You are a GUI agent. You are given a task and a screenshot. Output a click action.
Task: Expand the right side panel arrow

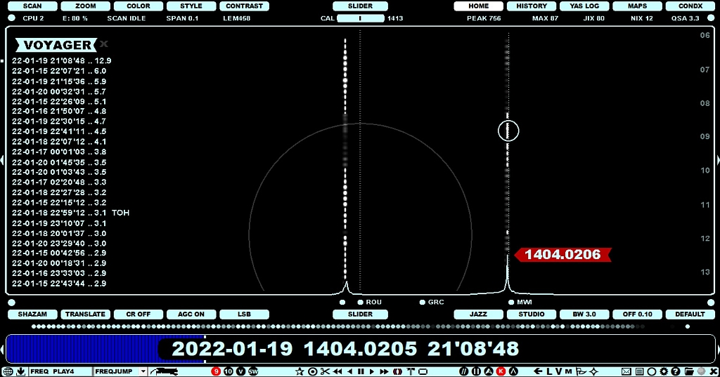[x=716, y=161]
